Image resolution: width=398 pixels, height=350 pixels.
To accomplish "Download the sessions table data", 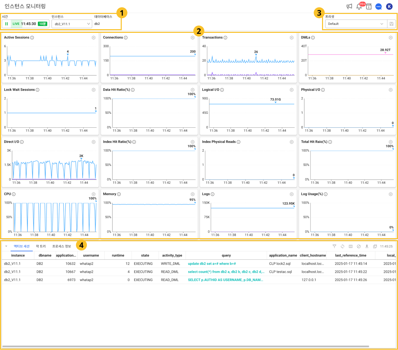I will coord(367,246).
